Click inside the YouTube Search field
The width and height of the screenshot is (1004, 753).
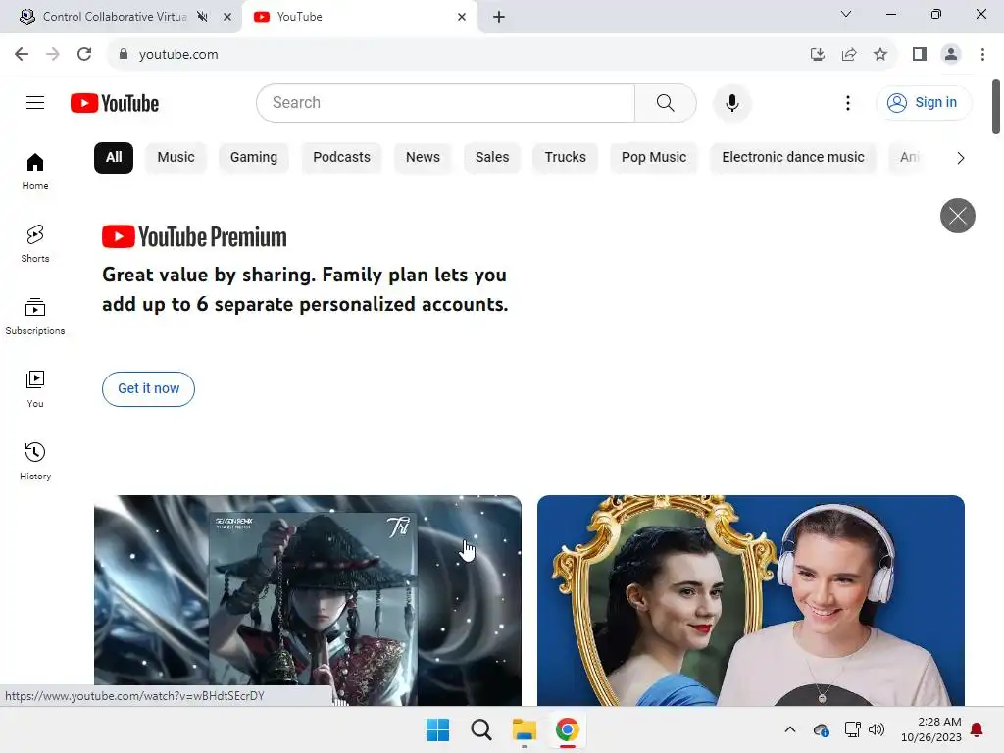click(446, 102)
